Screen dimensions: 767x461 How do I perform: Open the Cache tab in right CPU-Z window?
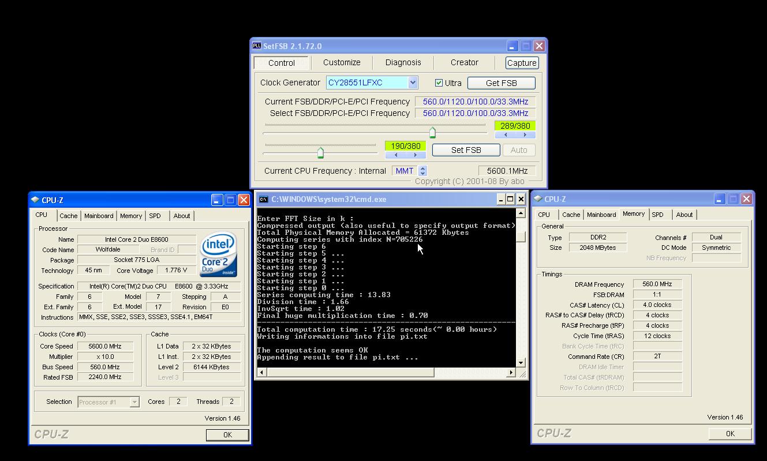pos(571,215)
